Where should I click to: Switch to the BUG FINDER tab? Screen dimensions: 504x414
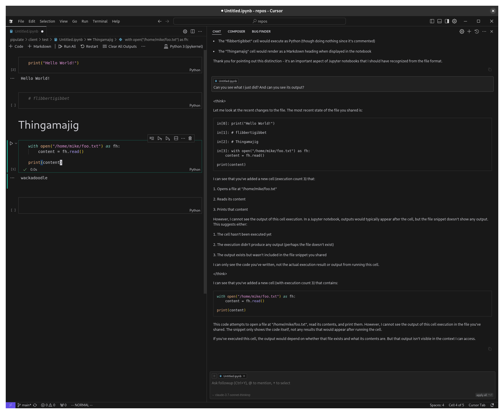(261, 31)
